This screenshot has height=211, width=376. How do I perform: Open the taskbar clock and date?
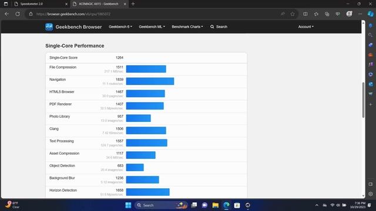point(358,205)
